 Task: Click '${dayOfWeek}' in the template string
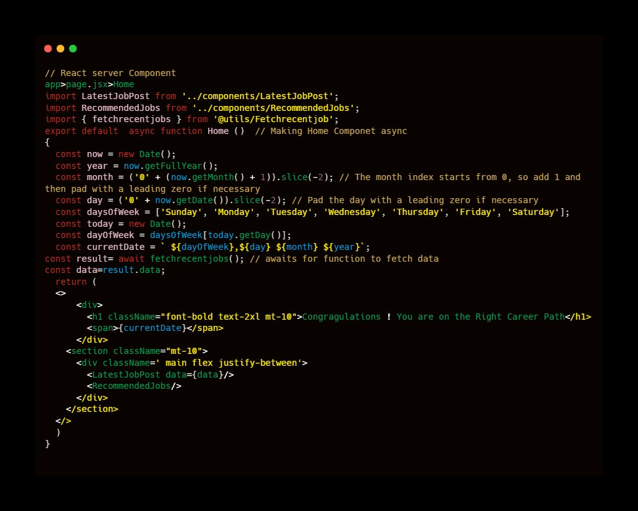(x=202, y=247)
